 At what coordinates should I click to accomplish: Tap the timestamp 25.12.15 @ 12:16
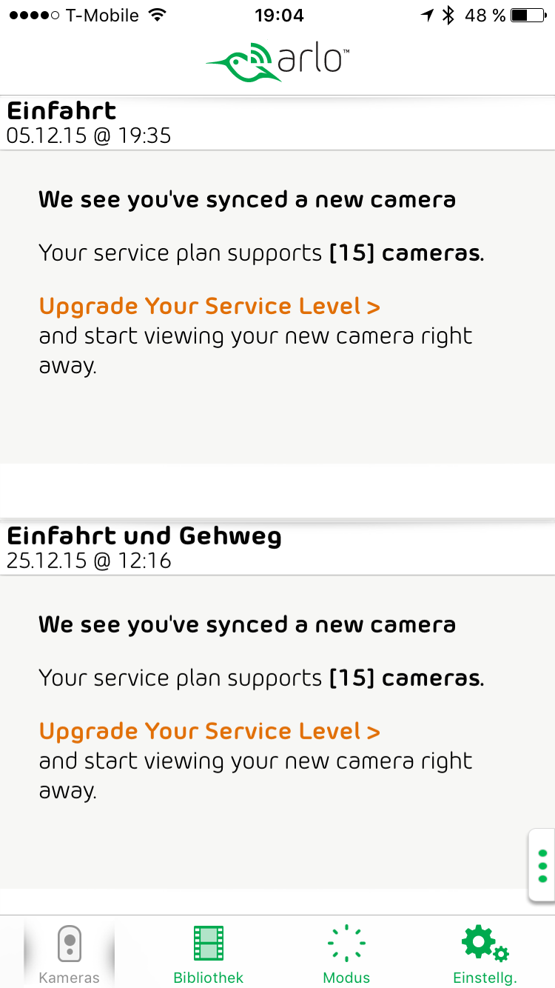(89, 561)
